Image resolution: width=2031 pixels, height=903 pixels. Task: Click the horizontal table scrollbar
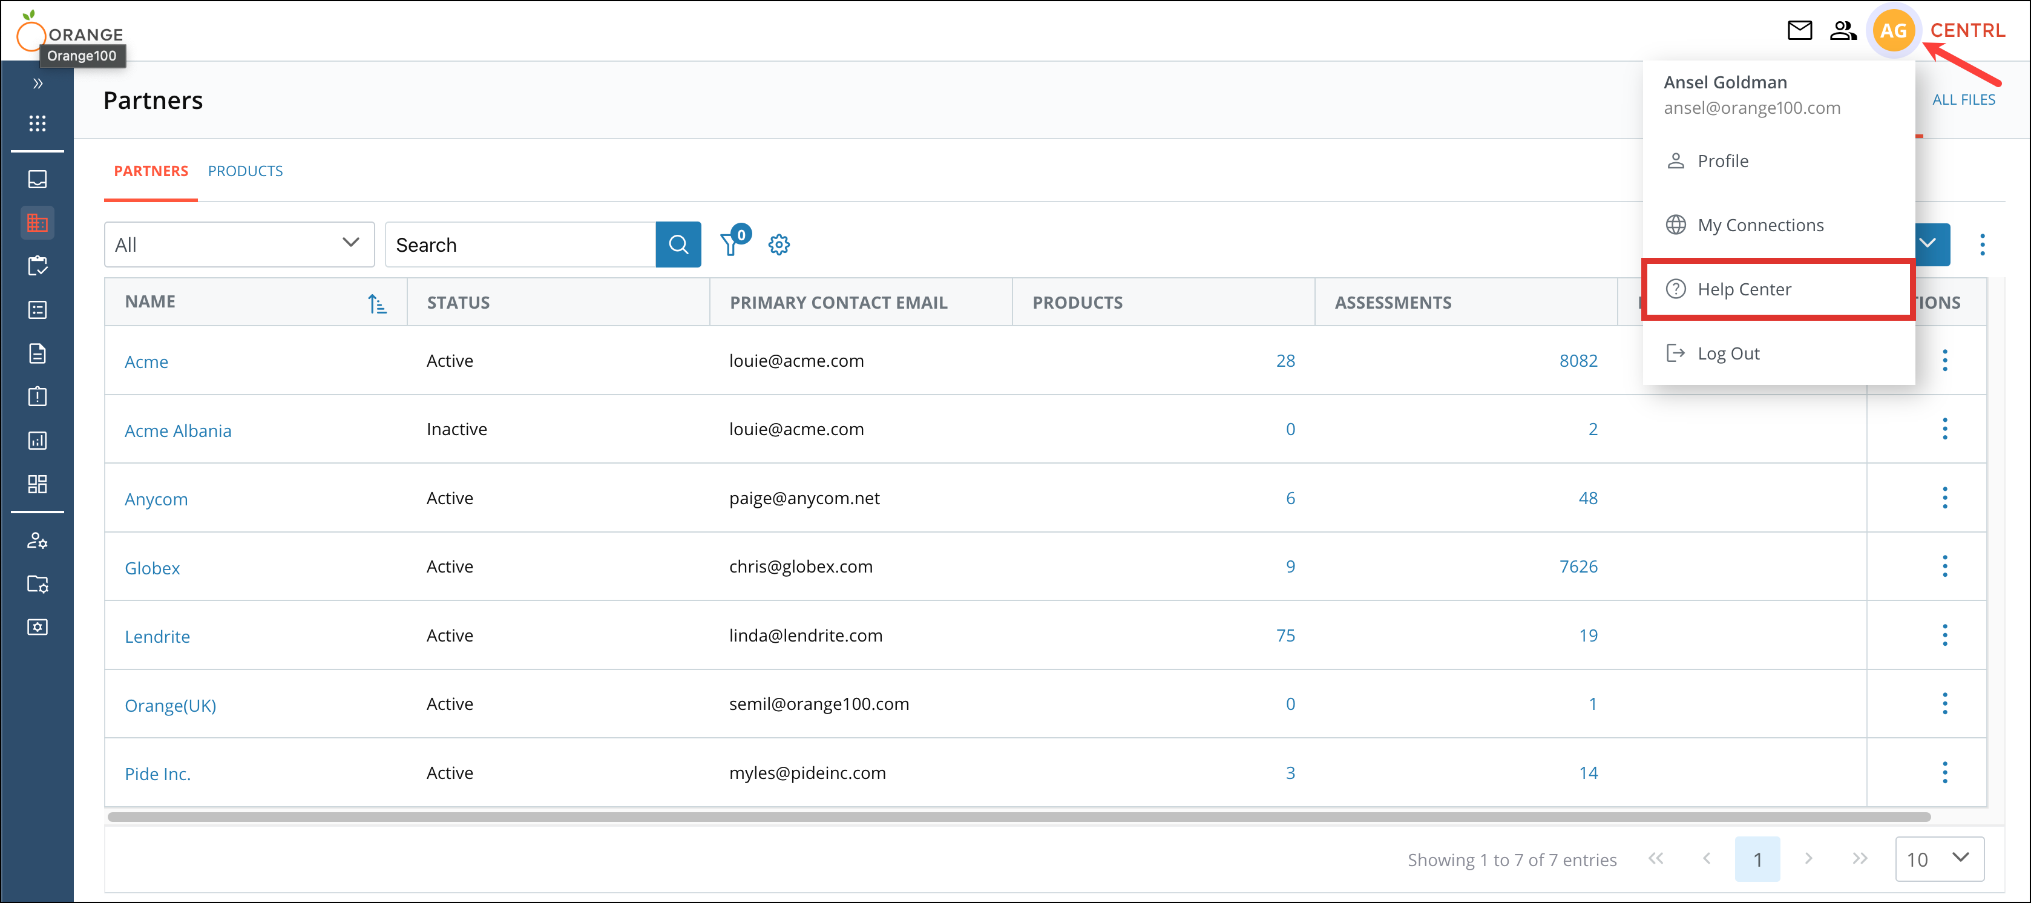1017,817
